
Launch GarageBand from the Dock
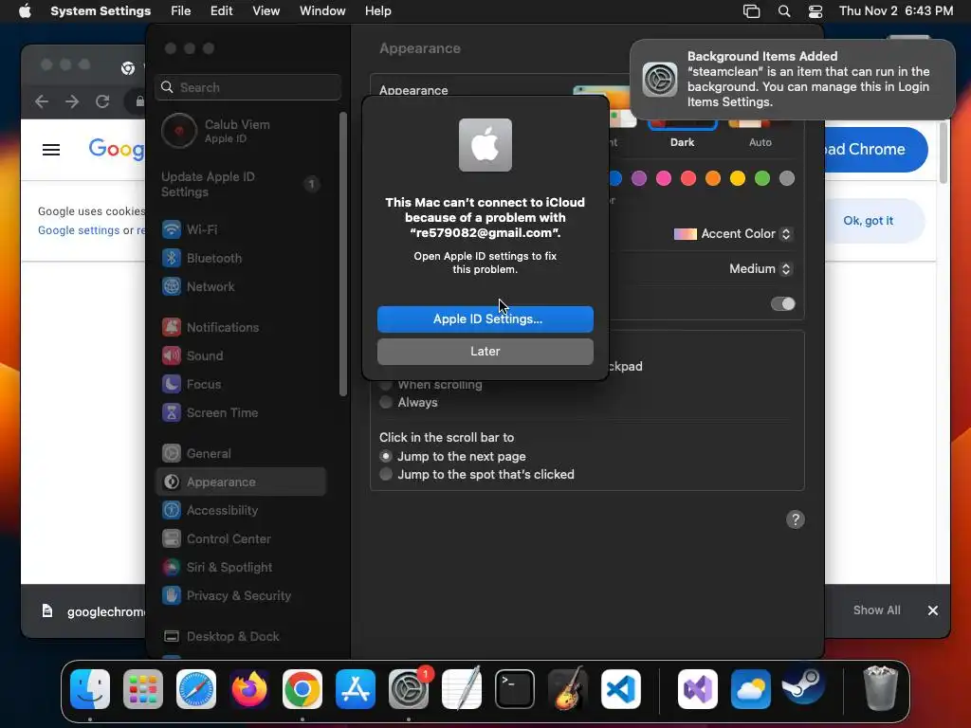click(568, 689)
